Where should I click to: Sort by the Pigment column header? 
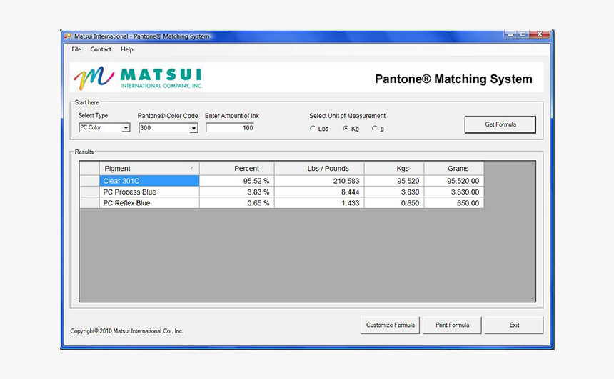coord(149,168)
